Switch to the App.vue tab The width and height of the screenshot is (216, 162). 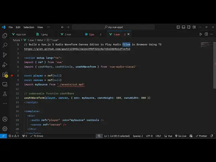pyautogui.click(x=22, y=34)
